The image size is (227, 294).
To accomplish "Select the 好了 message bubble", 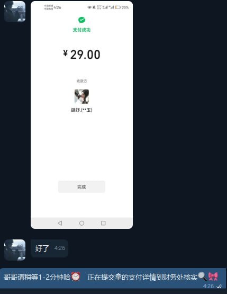I will click(x=49, y=248).
